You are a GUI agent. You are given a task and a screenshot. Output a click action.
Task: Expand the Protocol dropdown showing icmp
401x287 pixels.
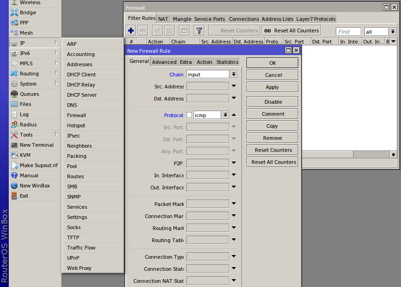tap(225, 115)
